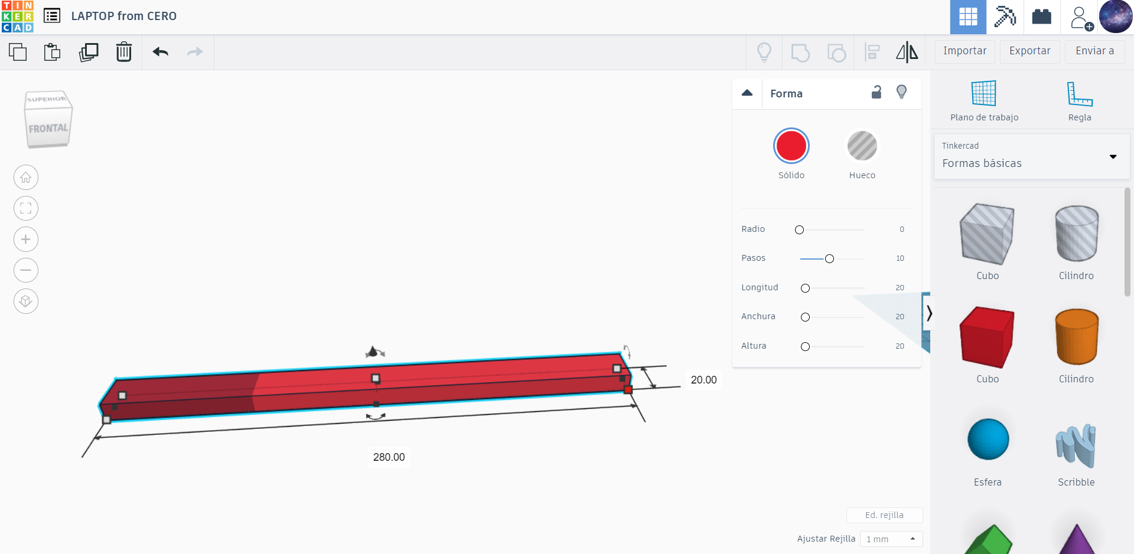Open the Blocks pickaxe mode
This screenshot has width=1134, height=554.
coord(1005,17)
